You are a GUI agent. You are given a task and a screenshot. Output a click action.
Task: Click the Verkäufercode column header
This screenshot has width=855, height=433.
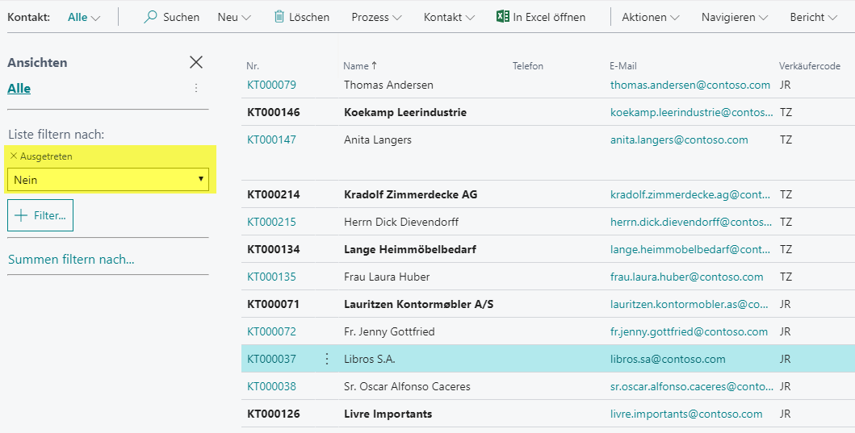tap(810, 66)
